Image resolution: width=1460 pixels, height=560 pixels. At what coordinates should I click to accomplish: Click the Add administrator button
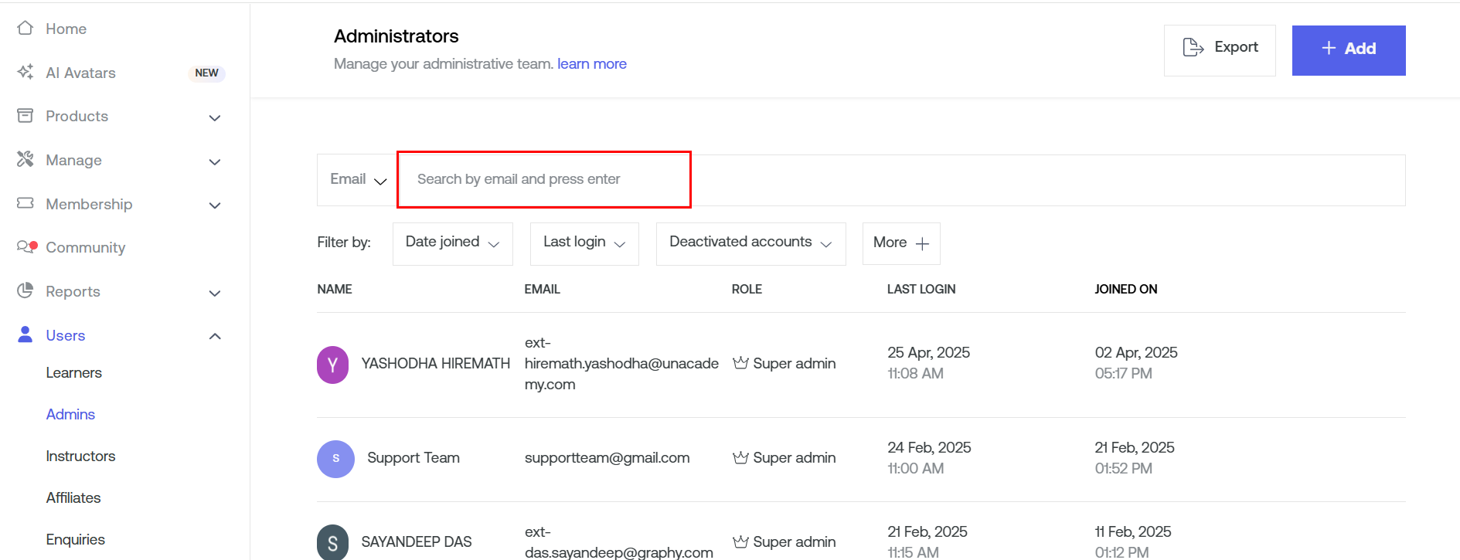pos(1348,49)
